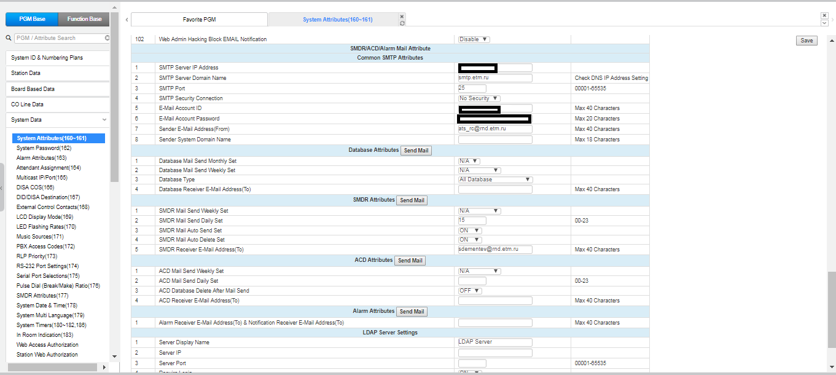Open the Database Type dropdown
The image size is (836, 375).
(x=494, y=180)
